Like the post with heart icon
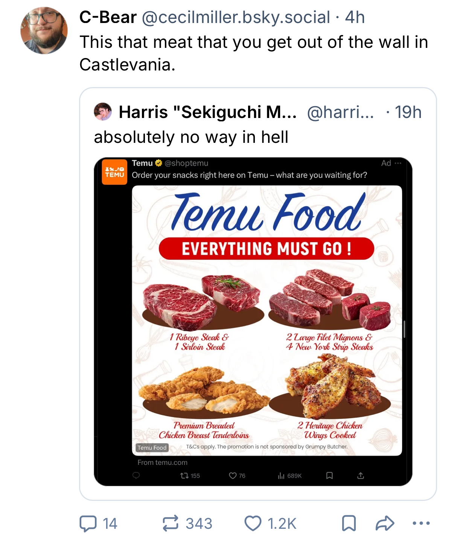This screenshot has height=545, width=454. click(253, 524)
